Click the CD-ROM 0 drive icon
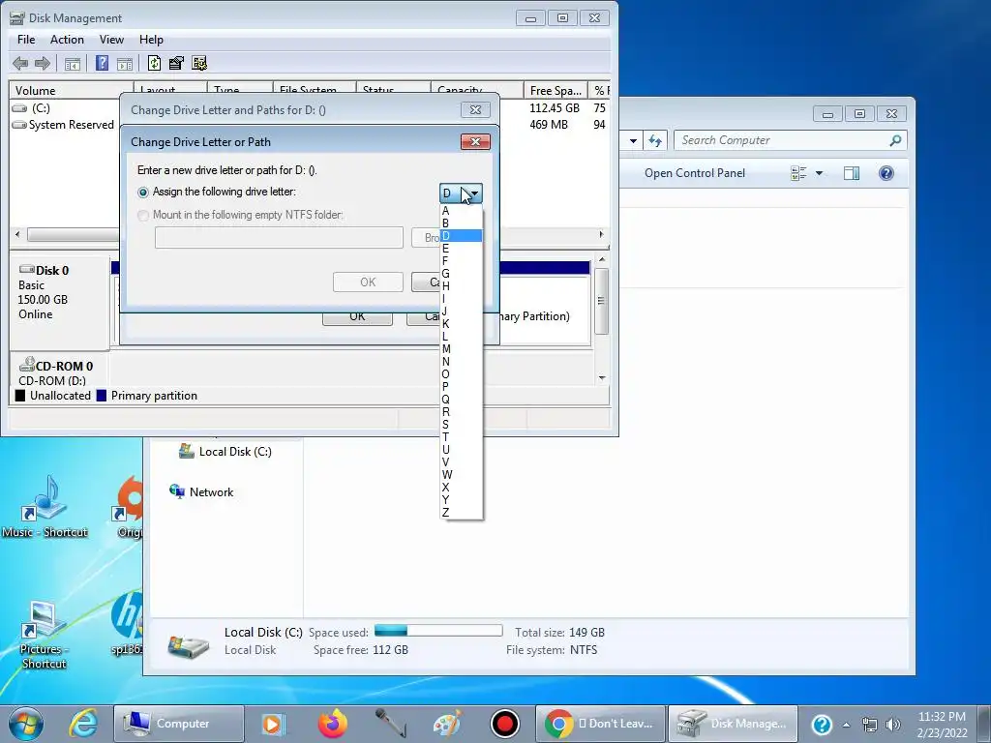 coord(26,365)
